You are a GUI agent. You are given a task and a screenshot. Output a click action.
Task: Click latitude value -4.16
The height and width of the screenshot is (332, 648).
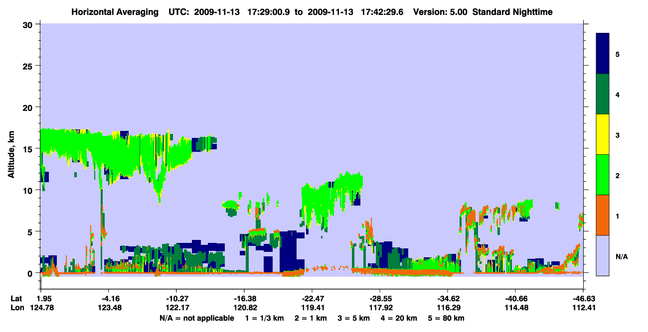pyautogui.click(x=109, y=299)
